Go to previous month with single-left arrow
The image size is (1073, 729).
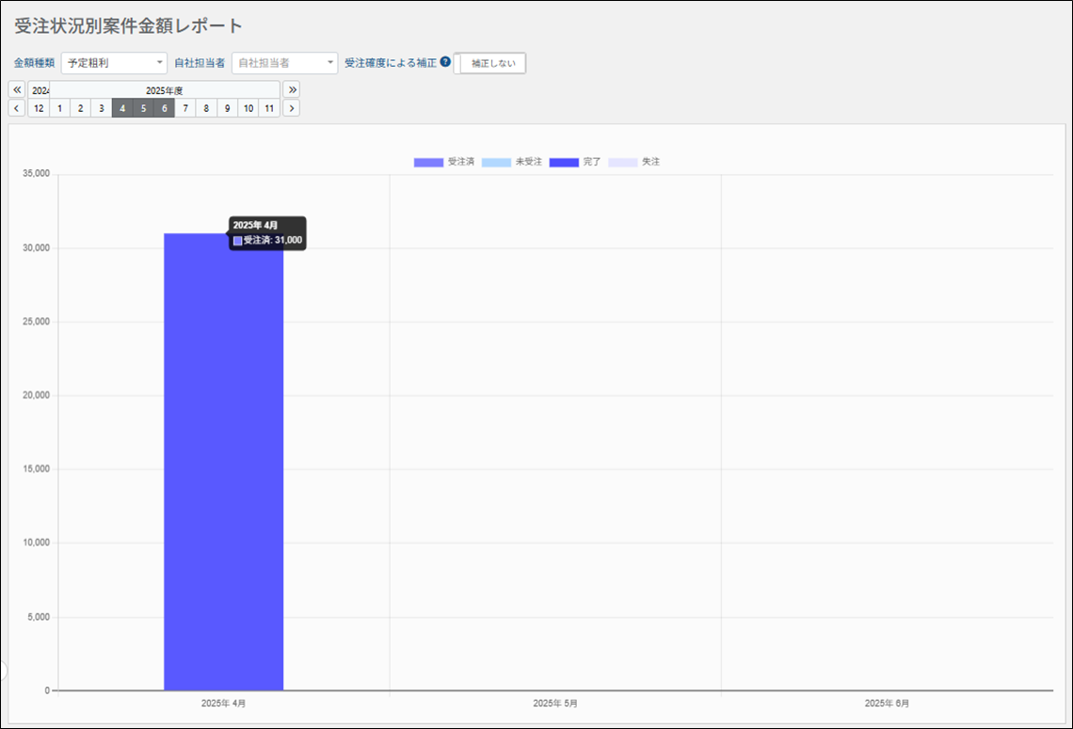point(17,108)
